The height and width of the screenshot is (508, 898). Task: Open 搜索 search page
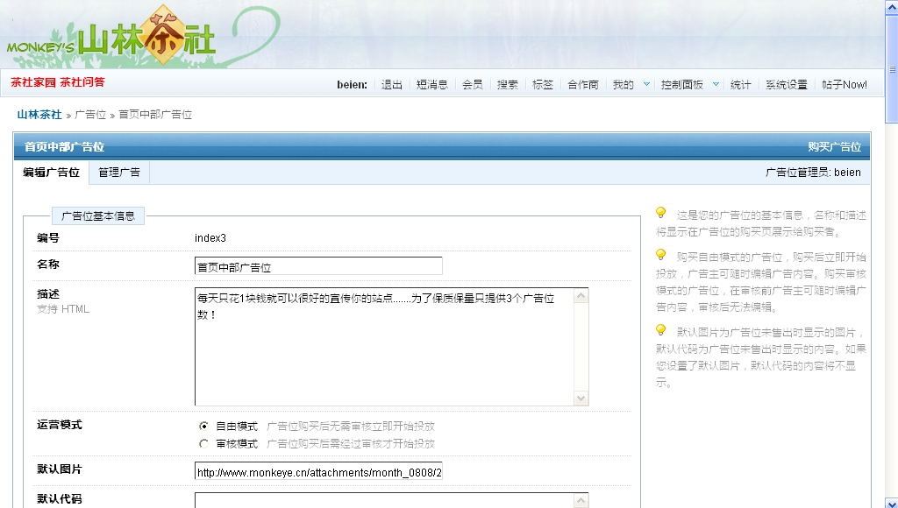click(508, 85)
